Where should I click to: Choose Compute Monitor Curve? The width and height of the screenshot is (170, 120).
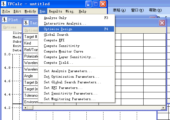(76, 51)
